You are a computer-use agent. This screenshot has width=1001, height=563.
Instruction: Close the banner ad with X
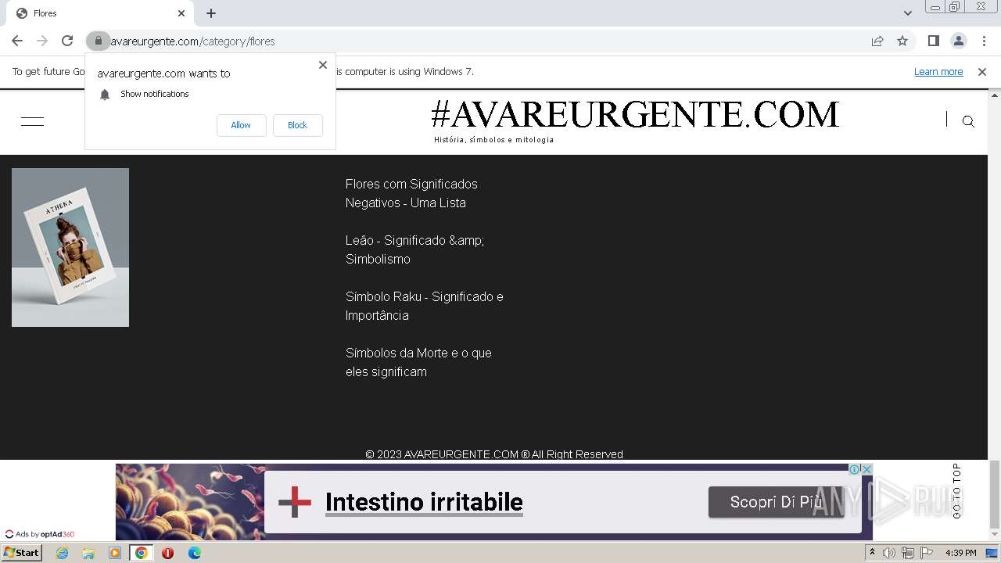coord(866,469)
